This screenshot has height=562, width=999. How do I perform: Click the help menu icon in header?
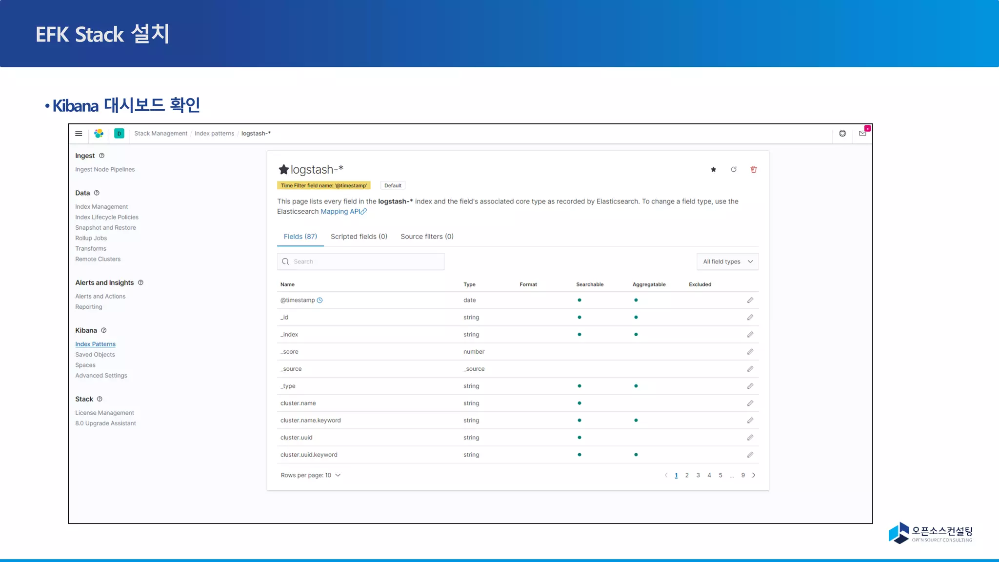[x=842, y=133]
